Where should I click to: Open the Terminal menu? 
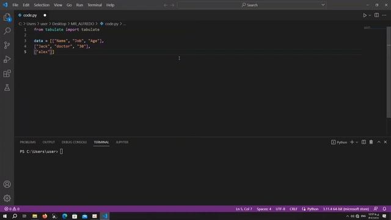(x=95, y=5)
